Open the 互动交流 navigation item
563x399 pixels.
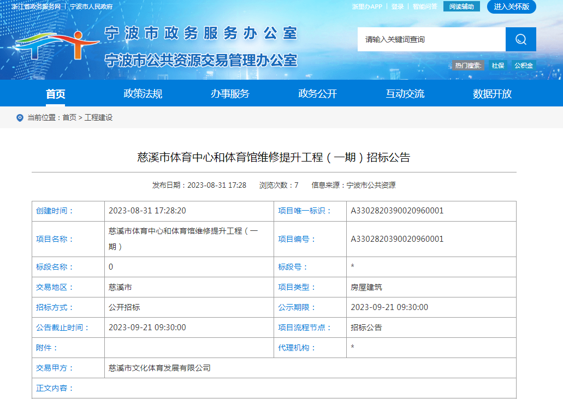coord(405,94)
